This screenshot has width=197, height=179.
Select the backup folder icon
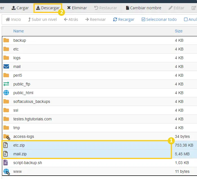tap(6, 40)
